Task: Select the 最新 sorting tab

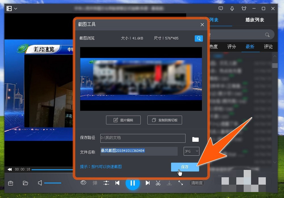Action: (250, 47)
